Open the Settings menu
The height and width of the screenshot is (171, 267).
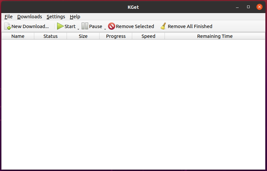[56, 17]
